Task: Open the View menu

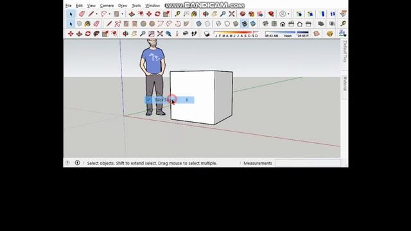Action: (x=91, y=6)
